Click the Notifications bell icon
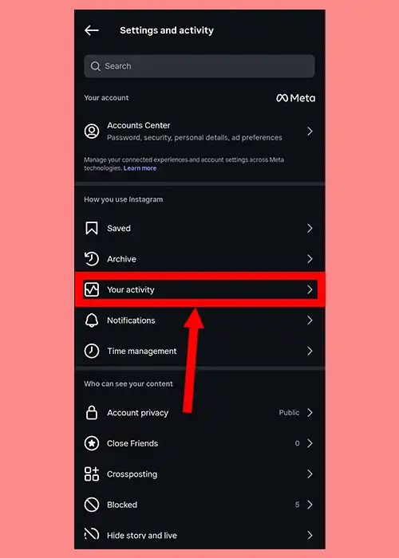This screenshot has height=558, width=399. (x=92, y=320)
